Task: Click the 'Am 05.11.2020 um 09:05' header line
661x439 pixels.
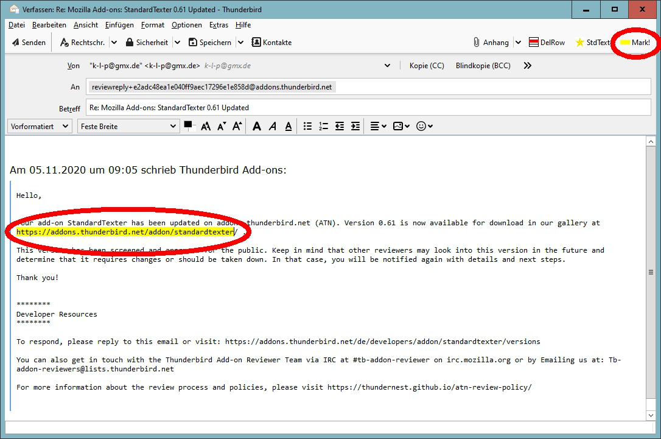Action: point(148,170)
